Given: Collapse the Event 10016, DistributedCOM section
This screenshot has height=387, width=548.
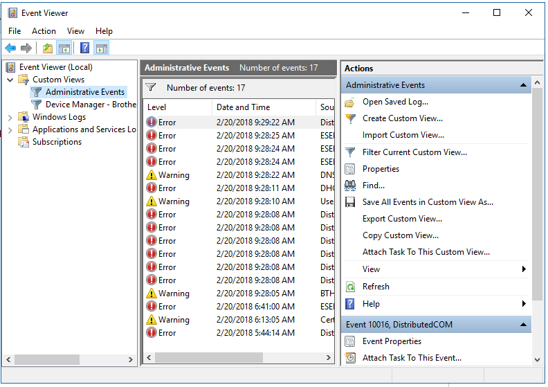Looking at the screenshot, I should 523,325.
